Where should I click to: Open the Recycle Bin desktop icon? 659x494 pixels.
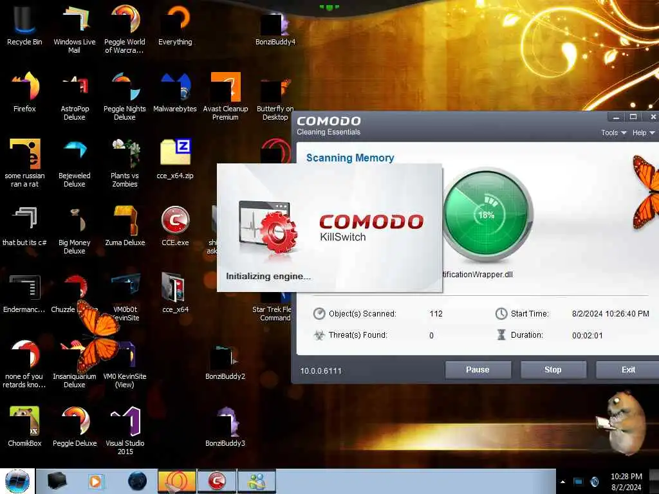click(x=24, y=25)
